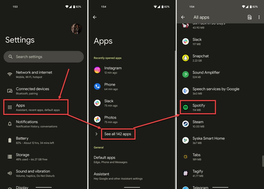264x189 pixels.
Task: Tap the magnifier icon in Search settings
Action: [10, 57]
